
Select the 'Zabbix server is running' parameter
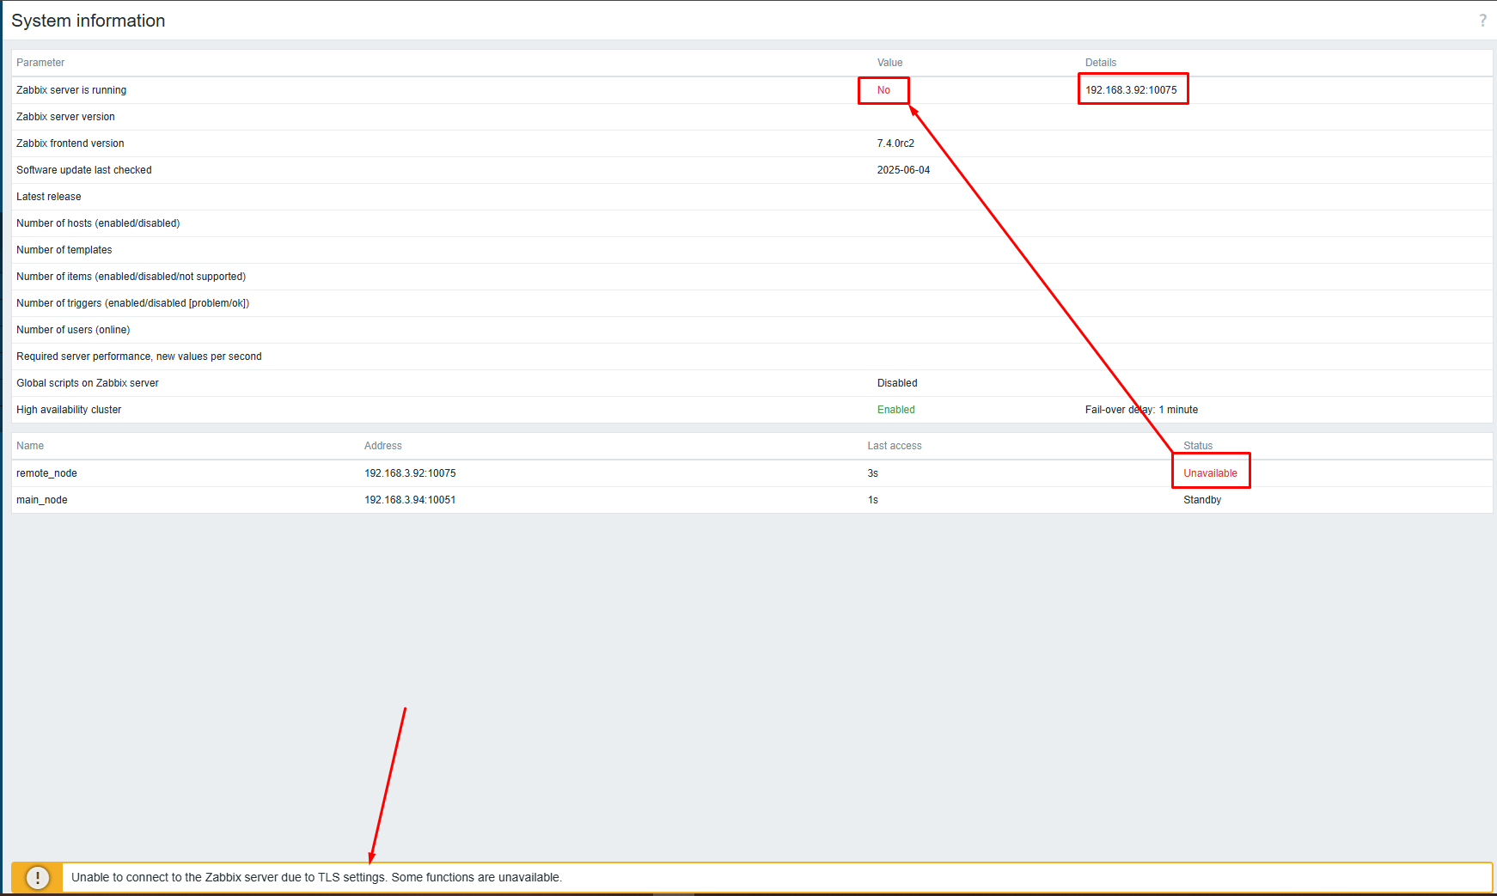pyautogui.click(x=71, y=90)
